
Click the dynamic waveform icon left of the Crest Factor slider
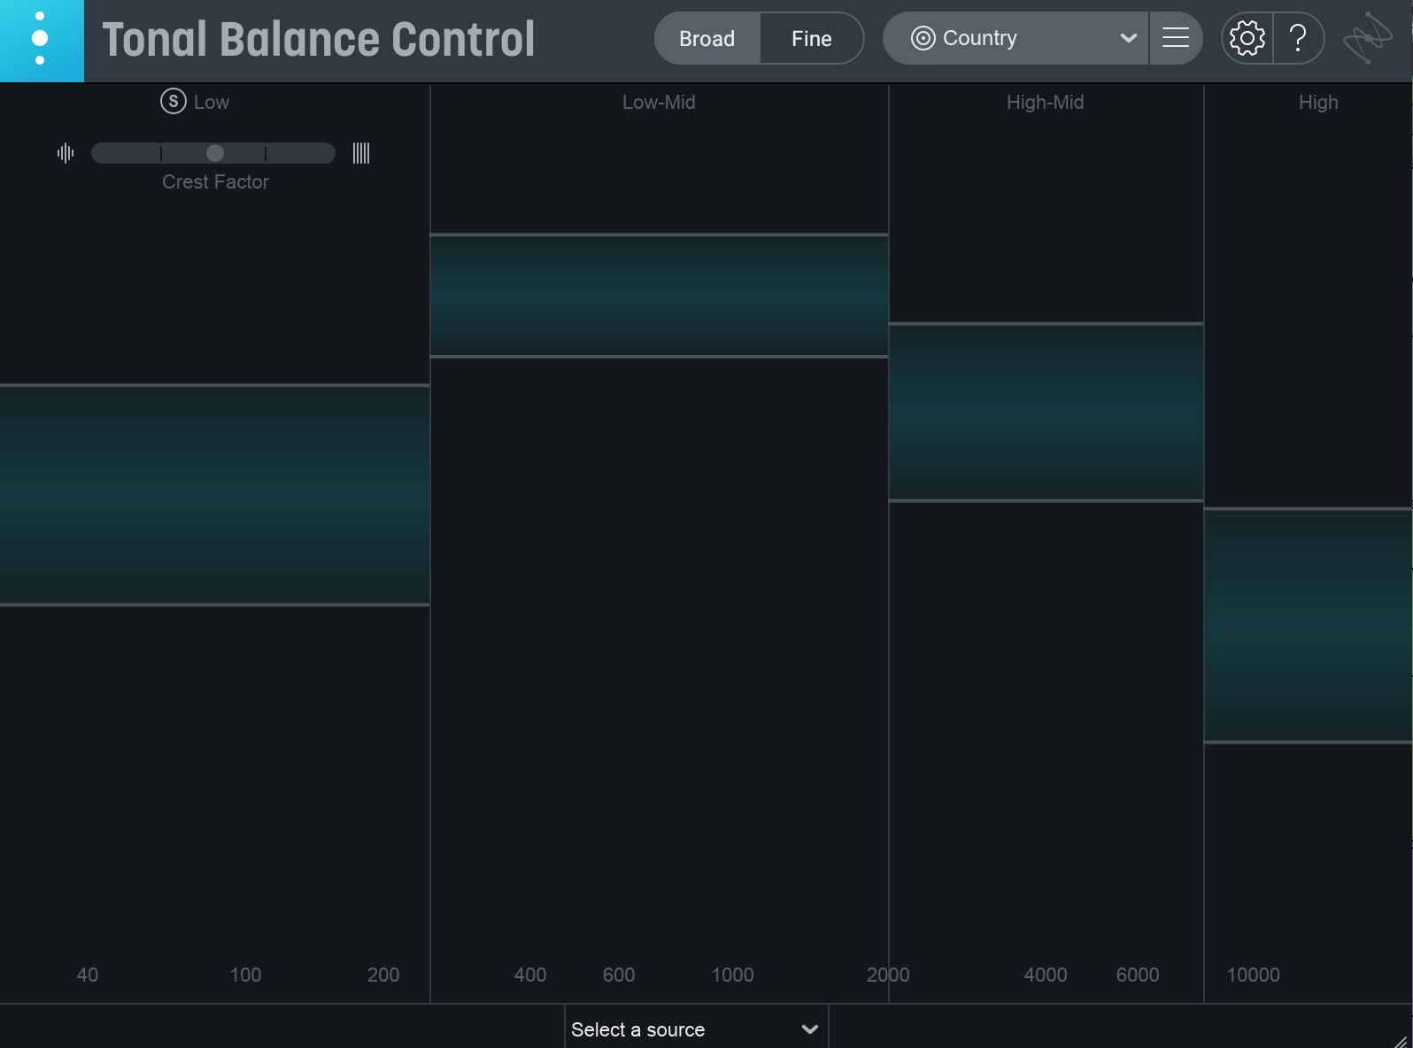[x=66, y=153]
